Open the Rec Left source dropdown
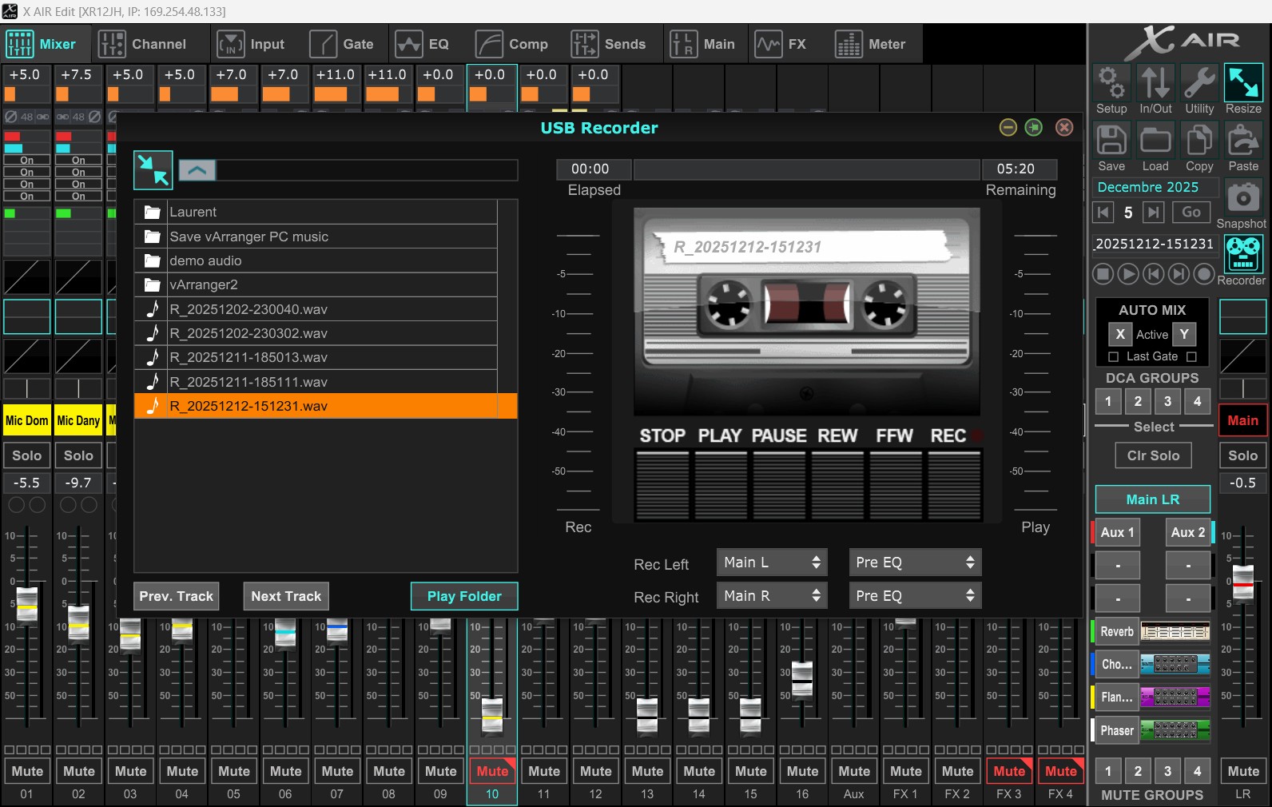Viewport: 1272px width, 807px height. click(x=771, y=563)
